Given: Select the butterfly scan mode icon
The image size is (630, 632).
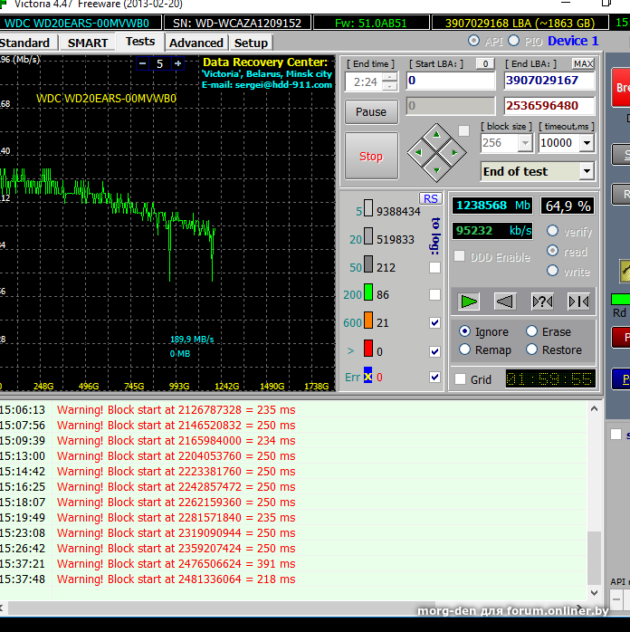Looking at the screenshot, I should [577, 301].
